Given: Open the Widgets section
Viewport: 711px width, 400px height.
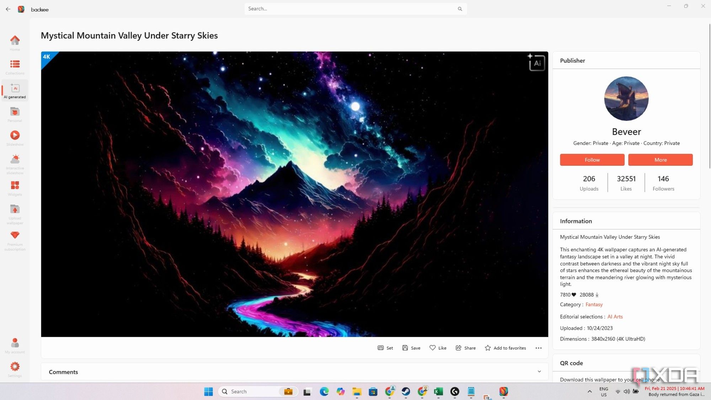Looking at the screenshot, I should (15, 188).
